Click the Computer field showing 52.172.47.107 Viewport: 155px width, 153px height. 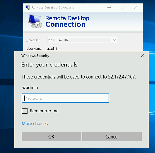tap(82, 40)
